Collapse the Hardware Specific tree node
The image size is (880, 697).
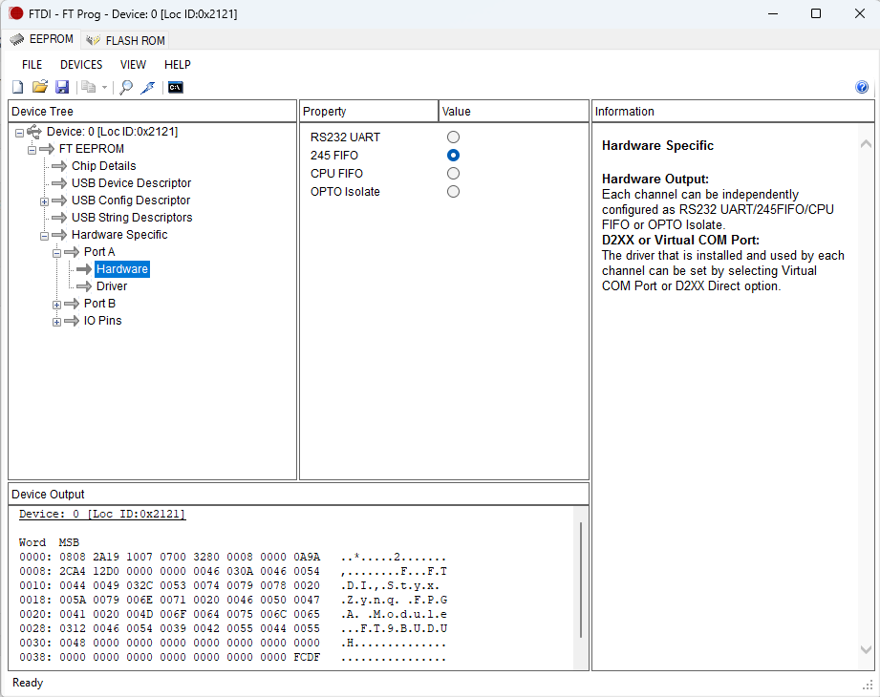pos(44,236)
